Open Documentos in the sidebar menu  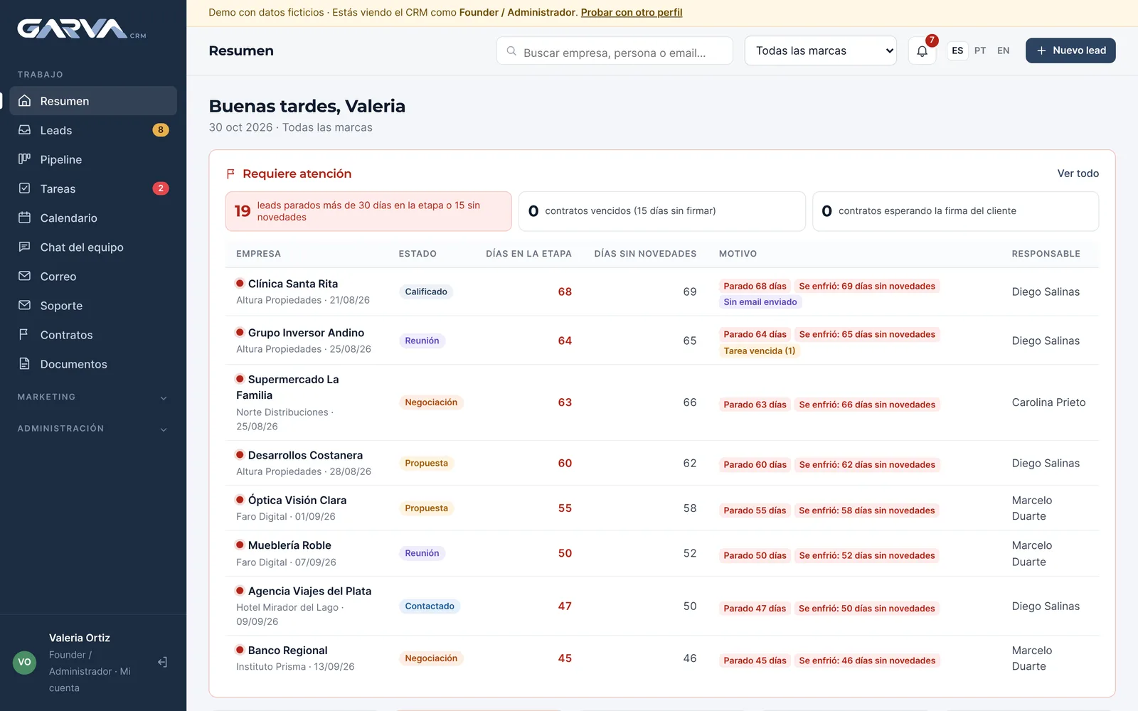click(93, 364)
